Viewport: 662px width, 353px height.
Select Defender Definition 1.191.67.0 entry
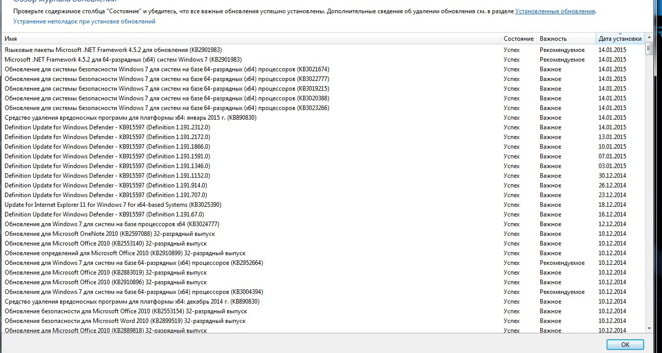coord(104,214)
